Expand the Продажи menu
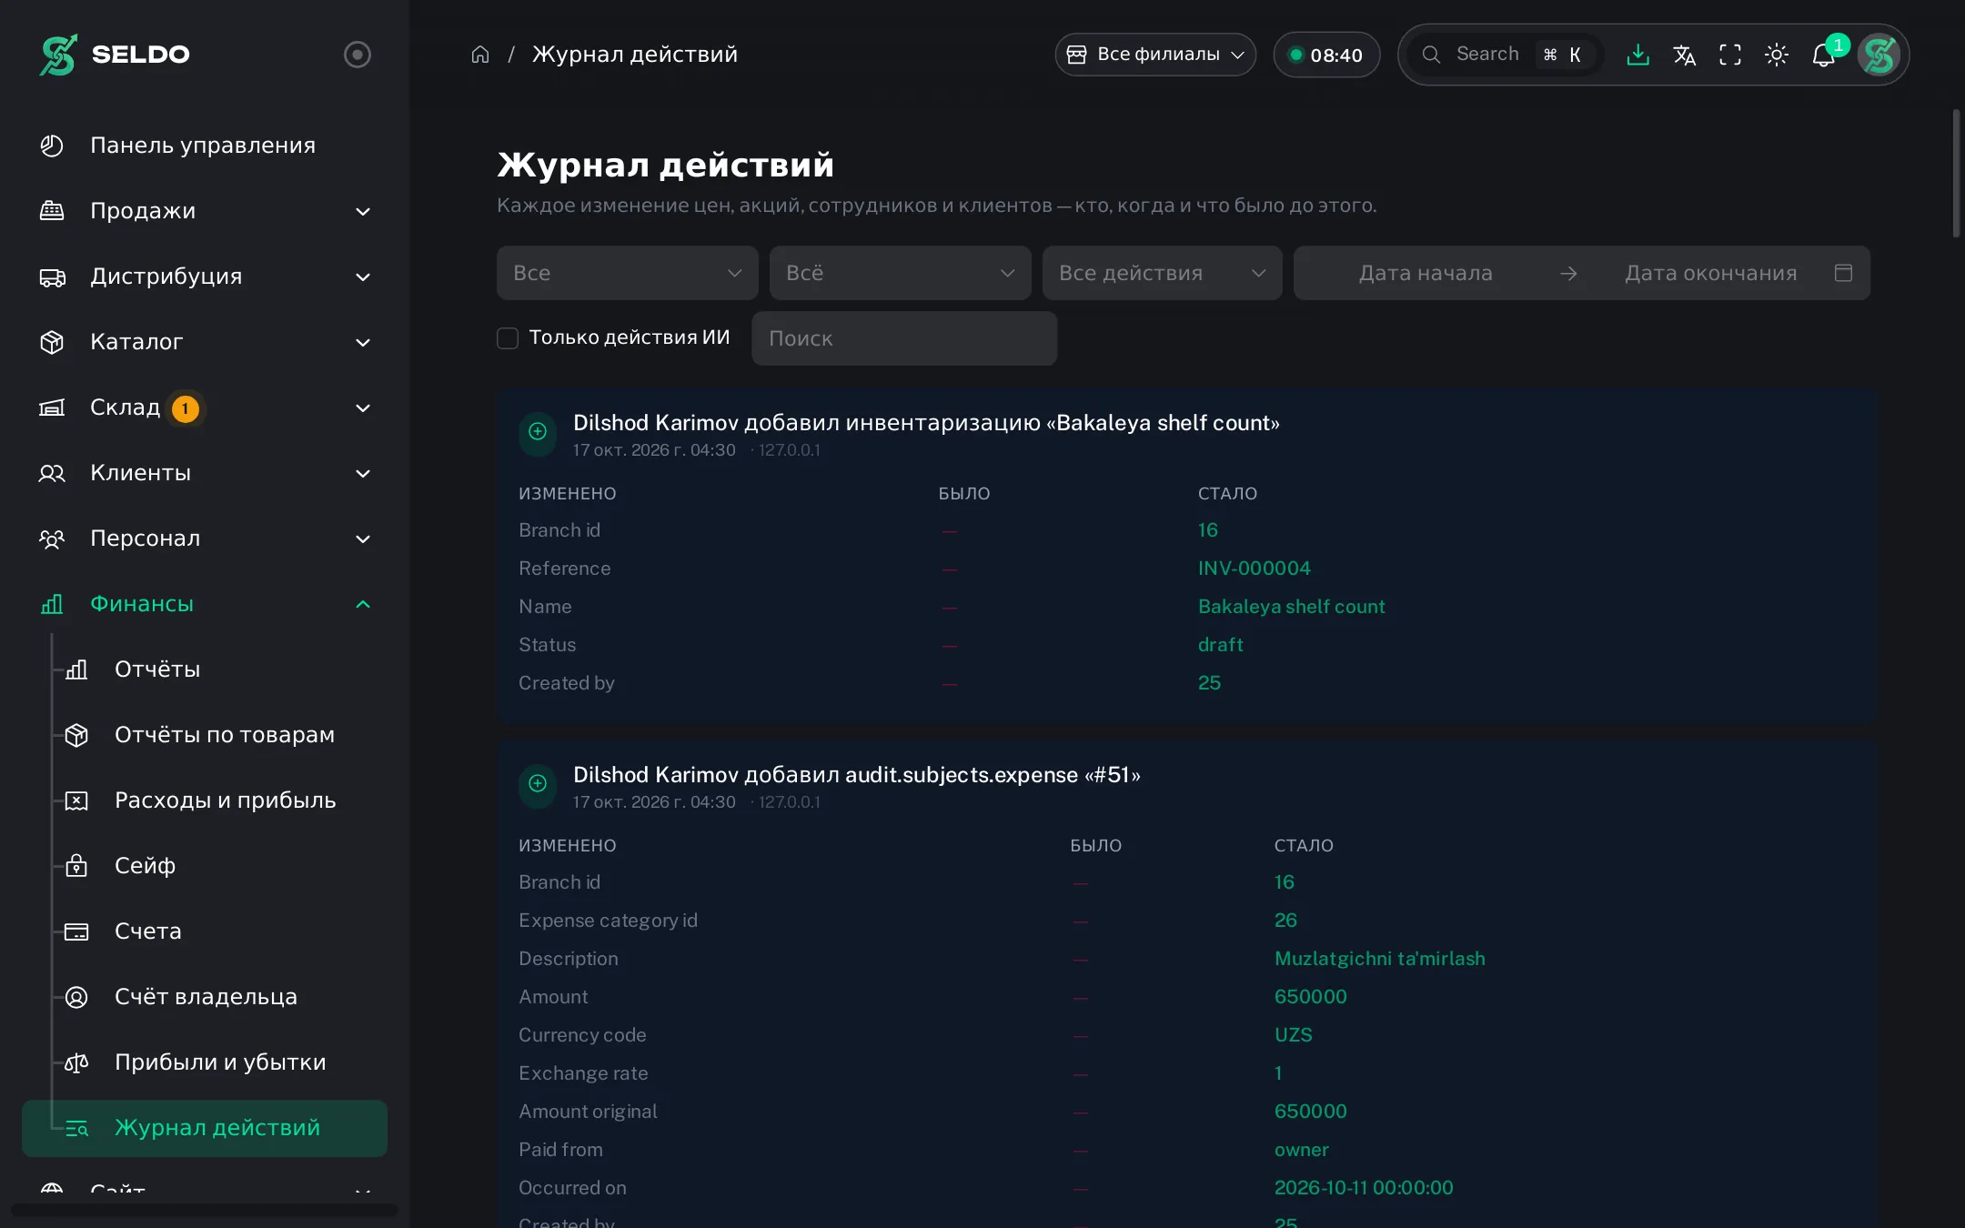 205,211
